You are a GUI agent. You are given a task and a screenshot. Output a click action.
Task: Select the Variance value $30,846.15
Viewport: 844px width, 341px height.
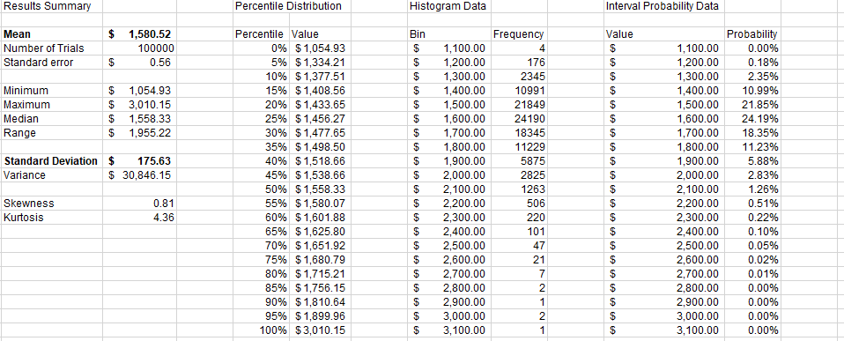point(139,175)
